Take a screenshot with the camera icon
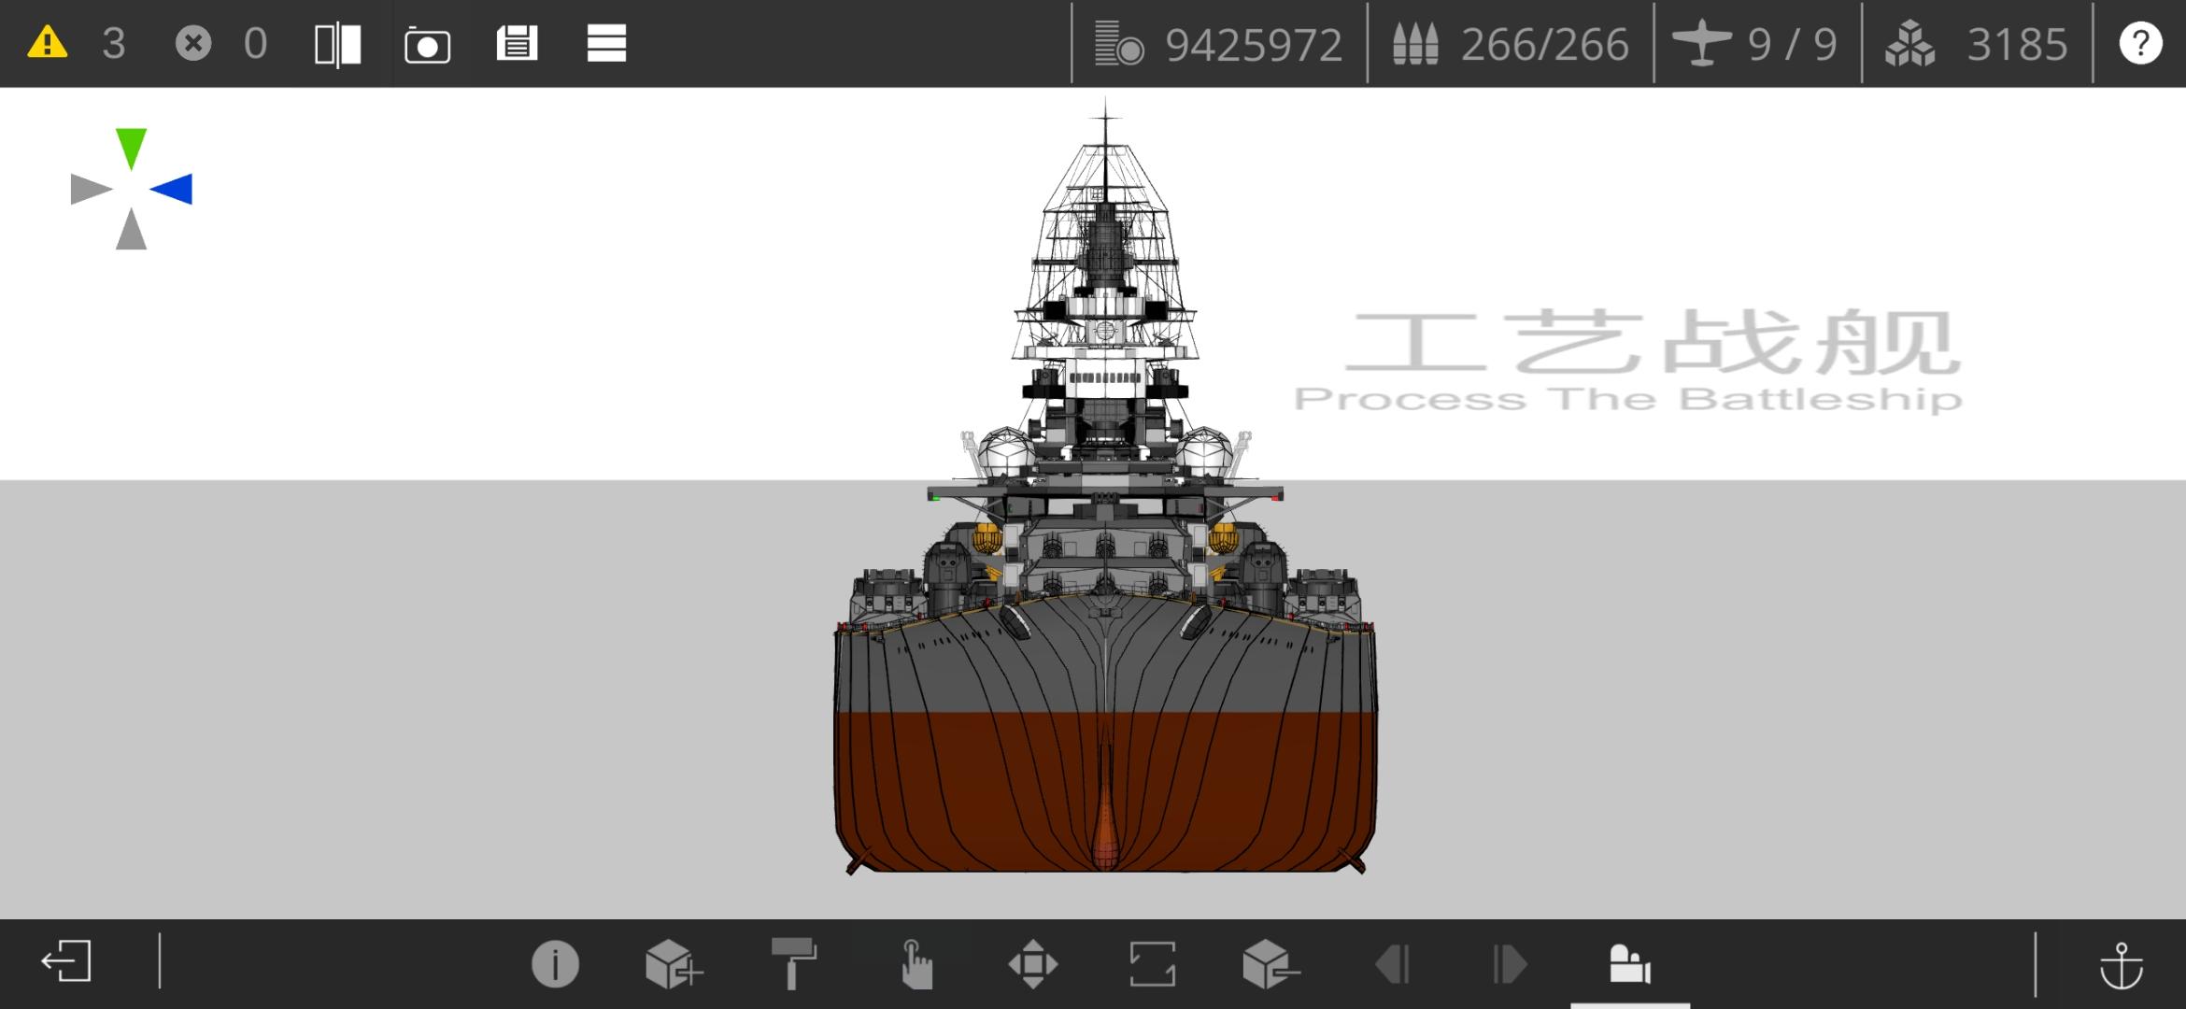Image resolution: width=2186 pixels, height=1009 pixels. (x=427, y=45)
